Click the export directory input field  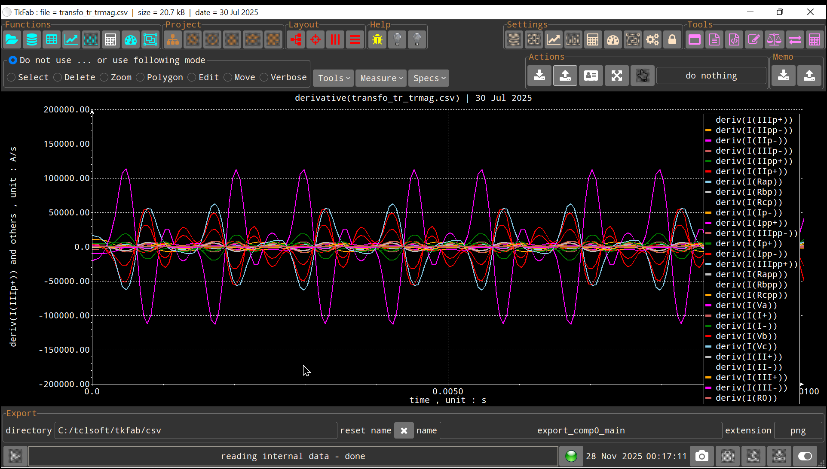(196, 430)
